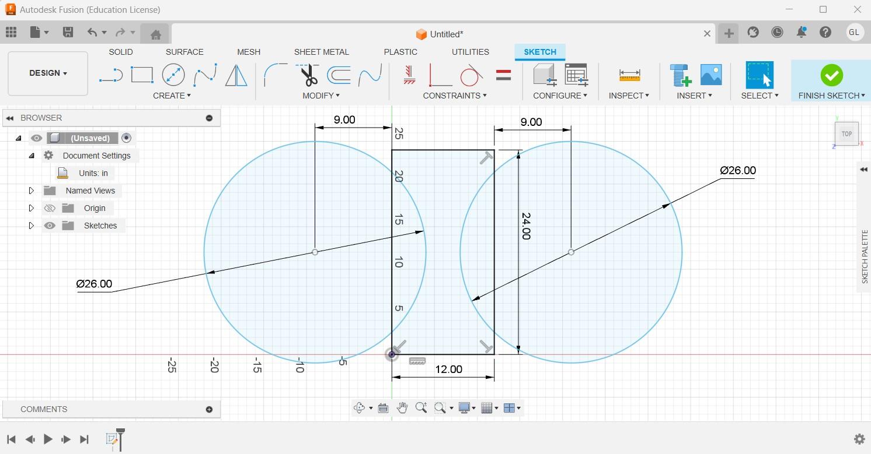Select the Orbit tool in navigation bar
The width and height of the screenshot is (871, 454).
[x=360, y=408]
